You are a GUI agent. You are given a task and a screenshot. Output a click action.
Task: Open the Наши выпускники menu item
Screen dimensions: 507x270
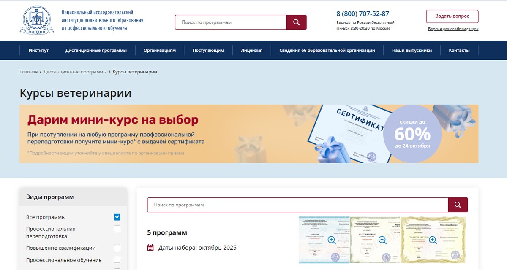412,50
